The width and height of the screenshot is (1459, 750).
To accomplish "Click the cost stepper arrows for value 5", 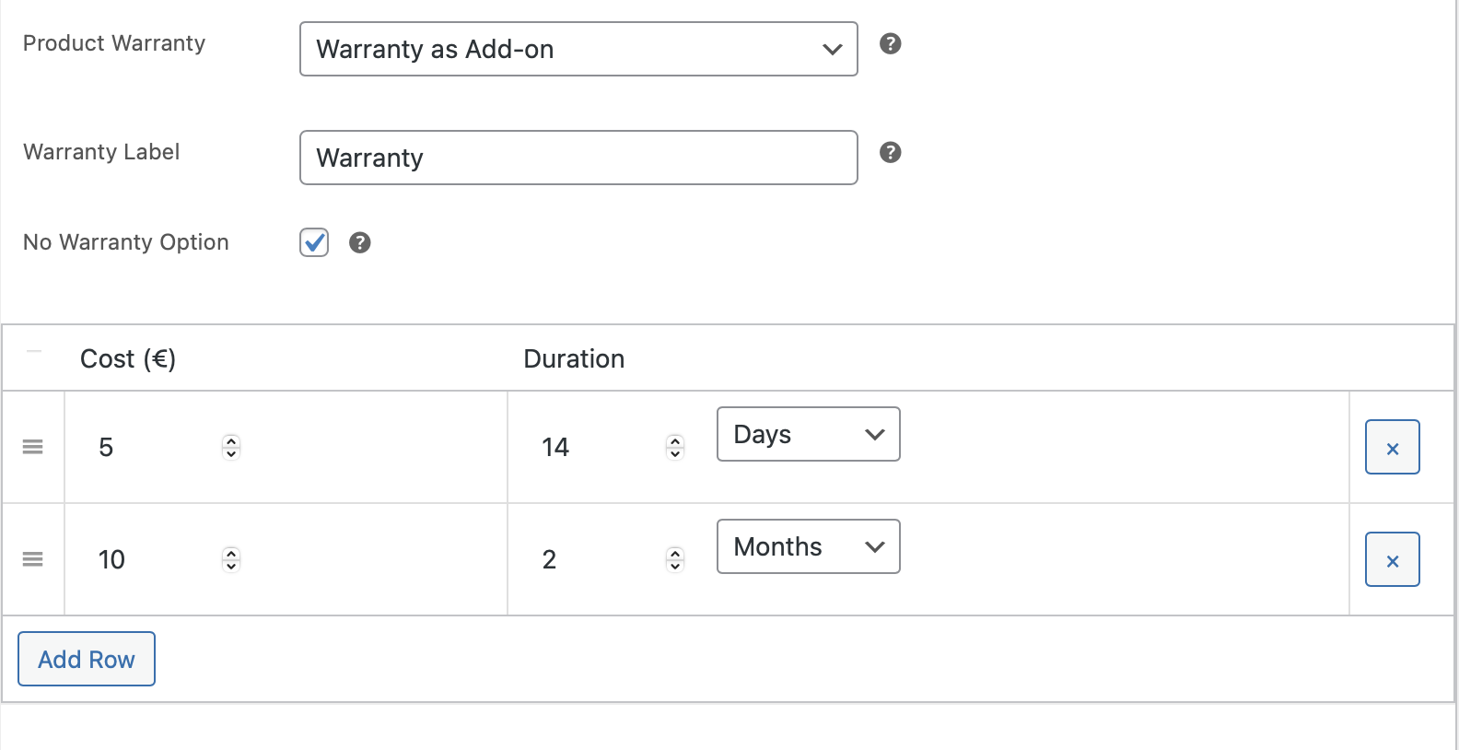I will pos(231,447).
